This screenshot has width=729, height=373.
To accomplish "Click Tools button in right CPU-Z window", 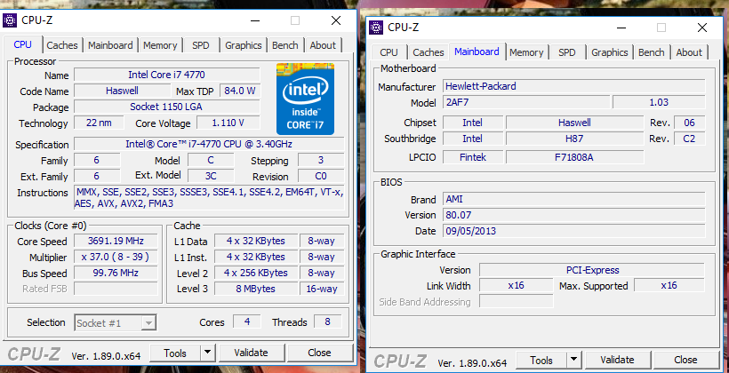I will (x=541, y=360).
